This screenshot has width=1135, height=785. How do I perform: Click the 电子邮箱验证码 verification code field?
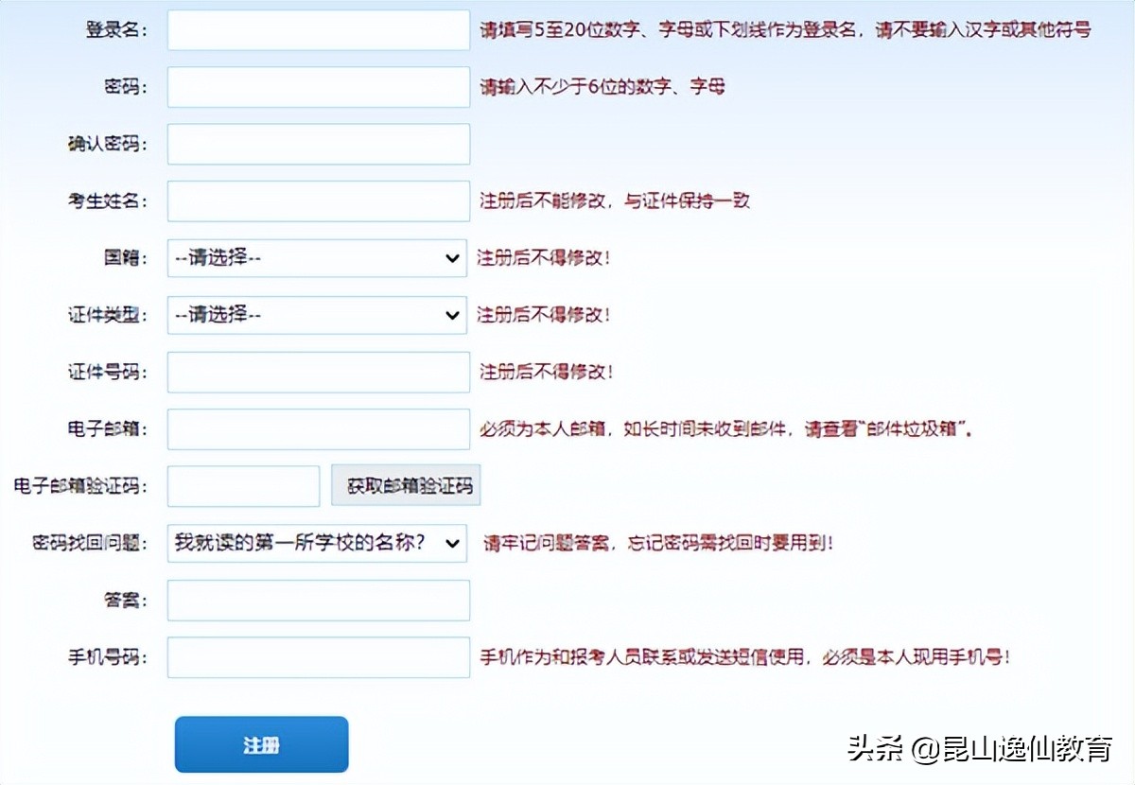coord(243,485)
